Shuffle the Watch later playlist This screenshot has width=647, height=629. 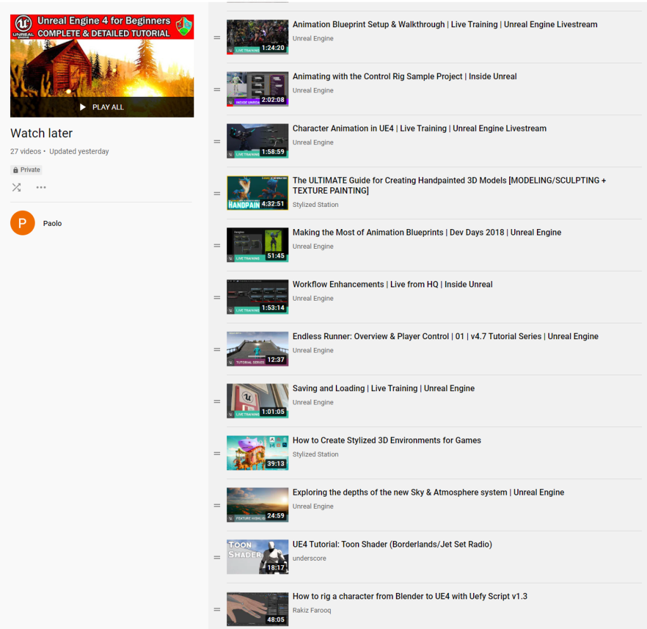point(16,187)
